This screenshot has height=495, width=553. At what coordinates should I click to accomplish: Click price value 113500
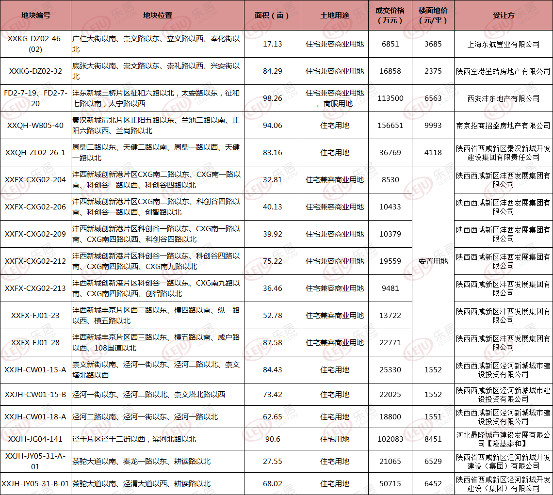[390, 98]
